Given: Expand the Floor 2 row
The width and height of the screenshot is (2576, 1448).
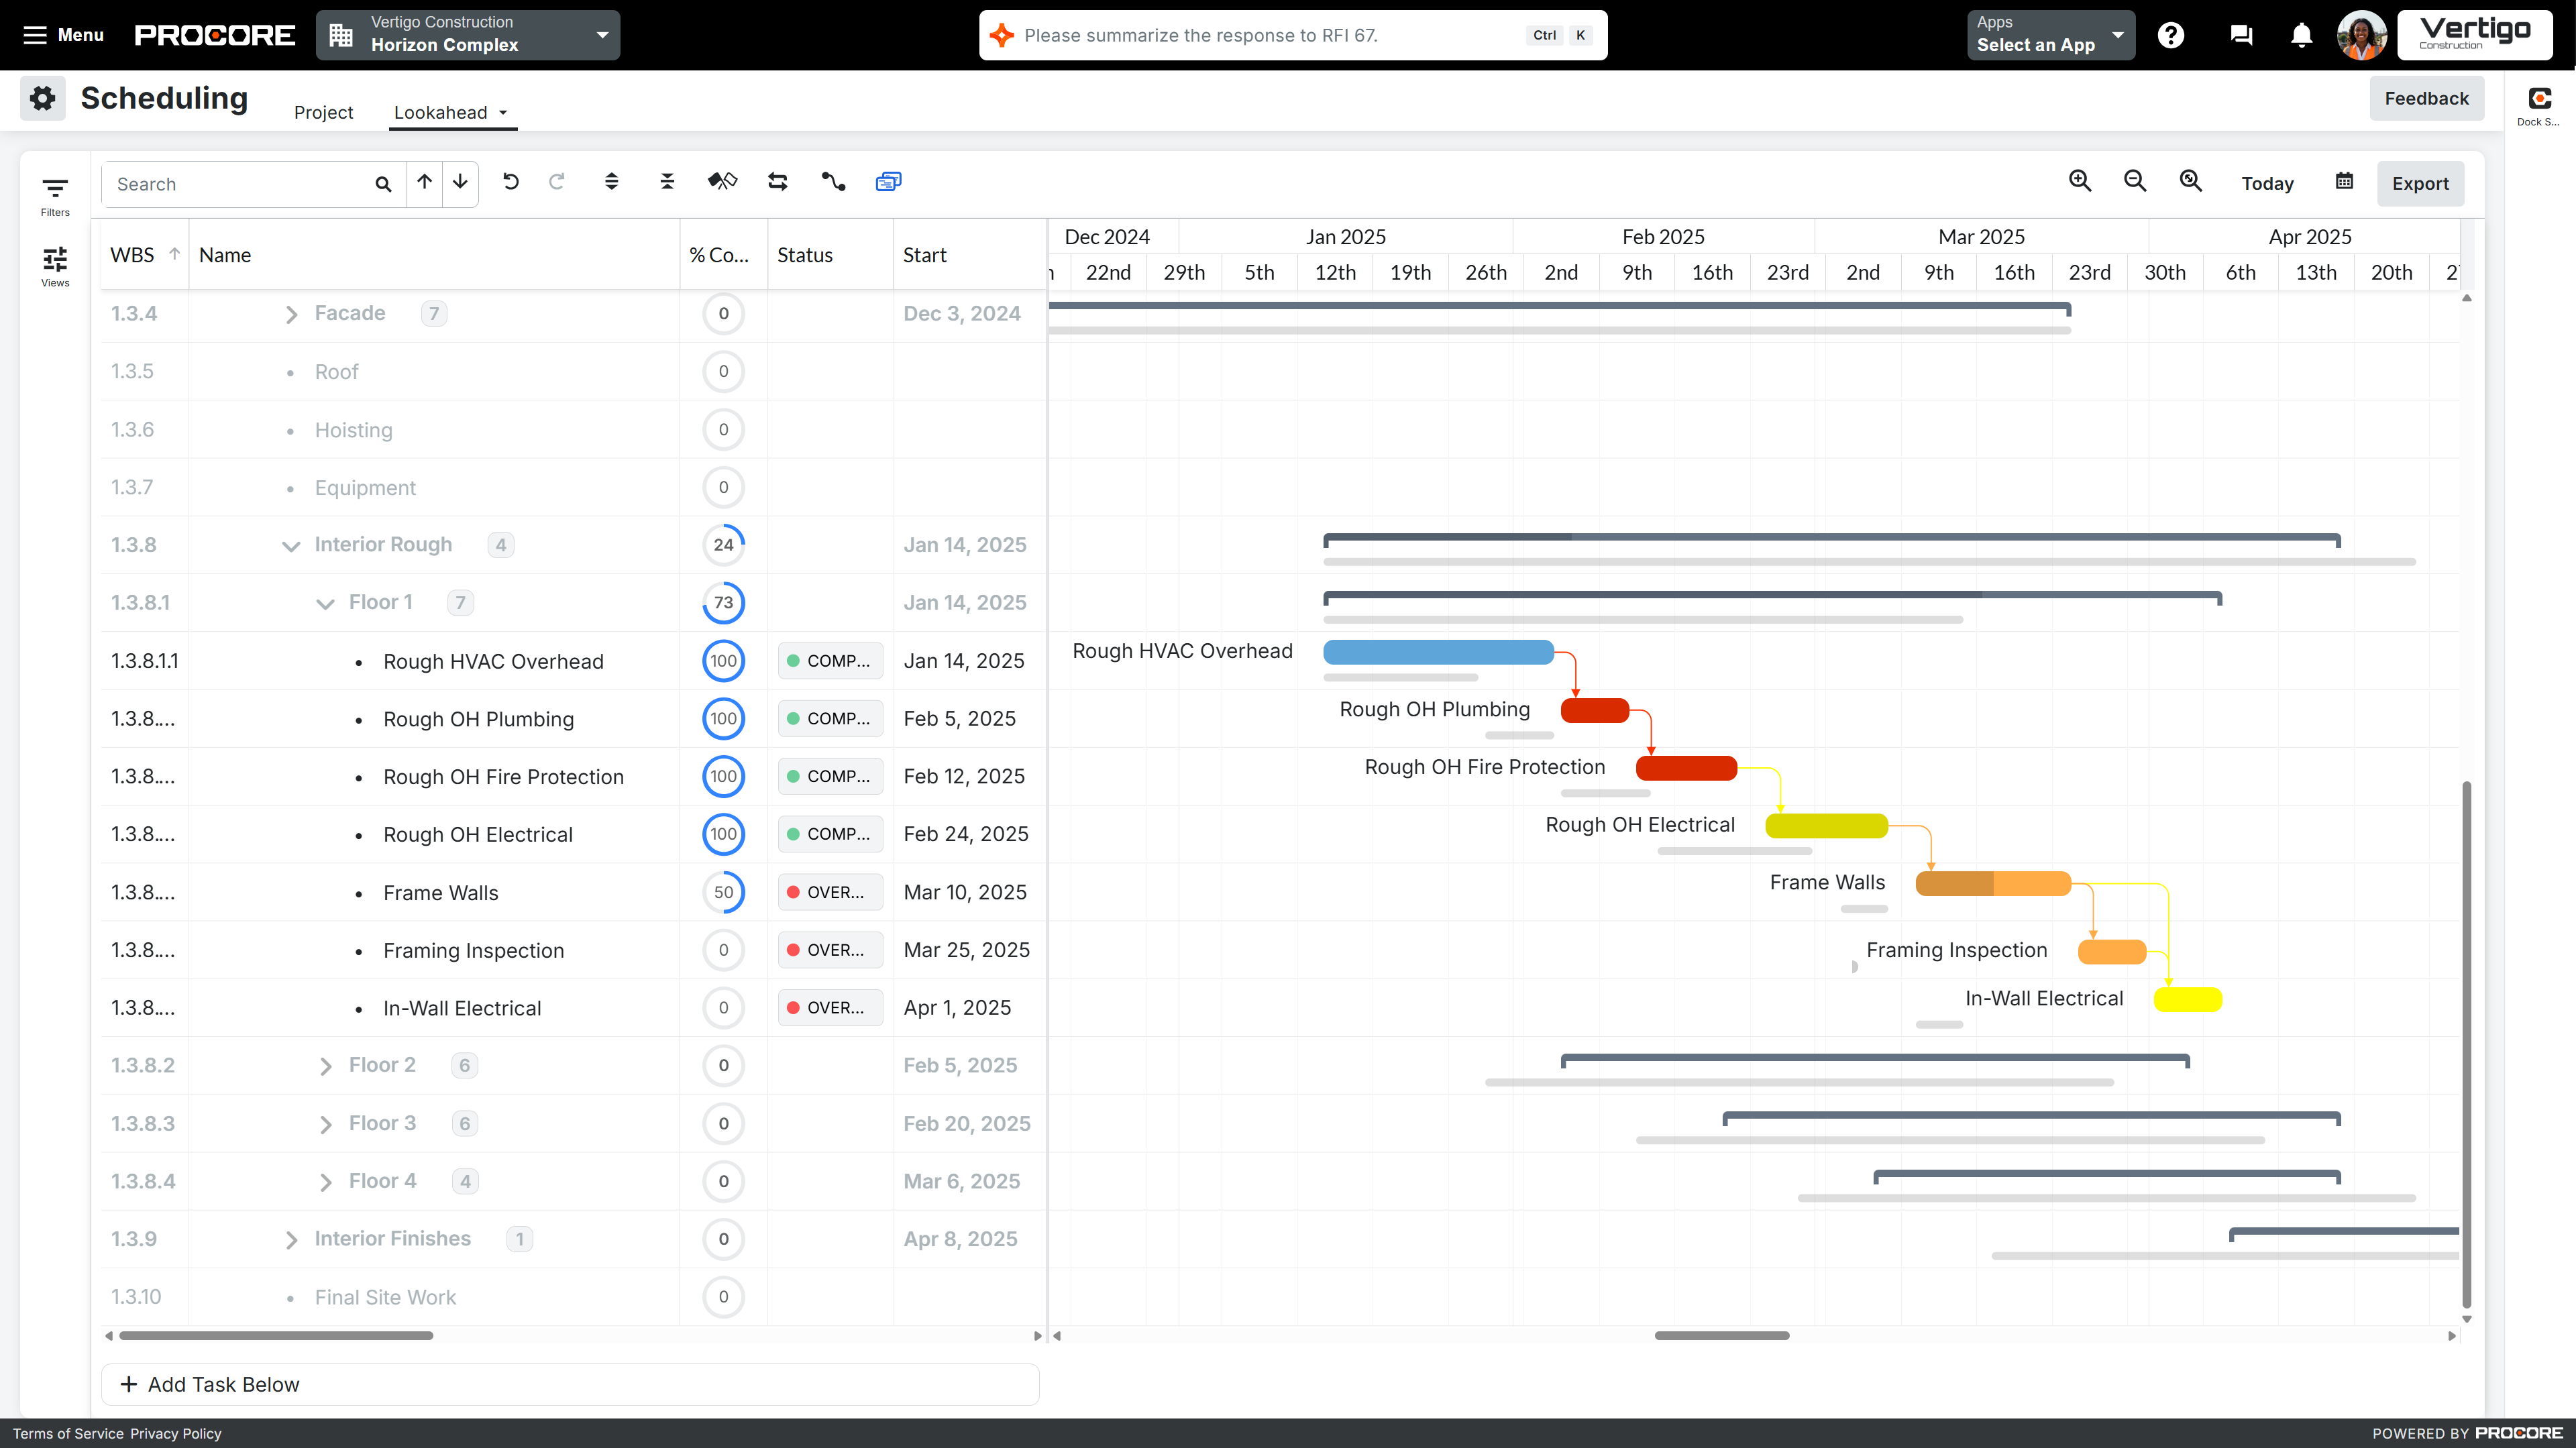Looking at the screenshot, I should pos(325,1066).
